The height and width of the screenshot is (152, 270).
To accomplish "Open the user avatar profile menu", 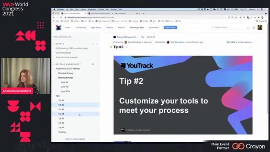I will [260, 27].
